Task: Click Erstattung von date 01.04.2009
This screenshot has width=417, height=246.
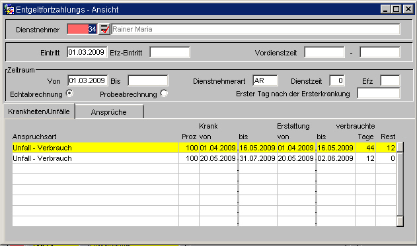Action: pos(296,148)
